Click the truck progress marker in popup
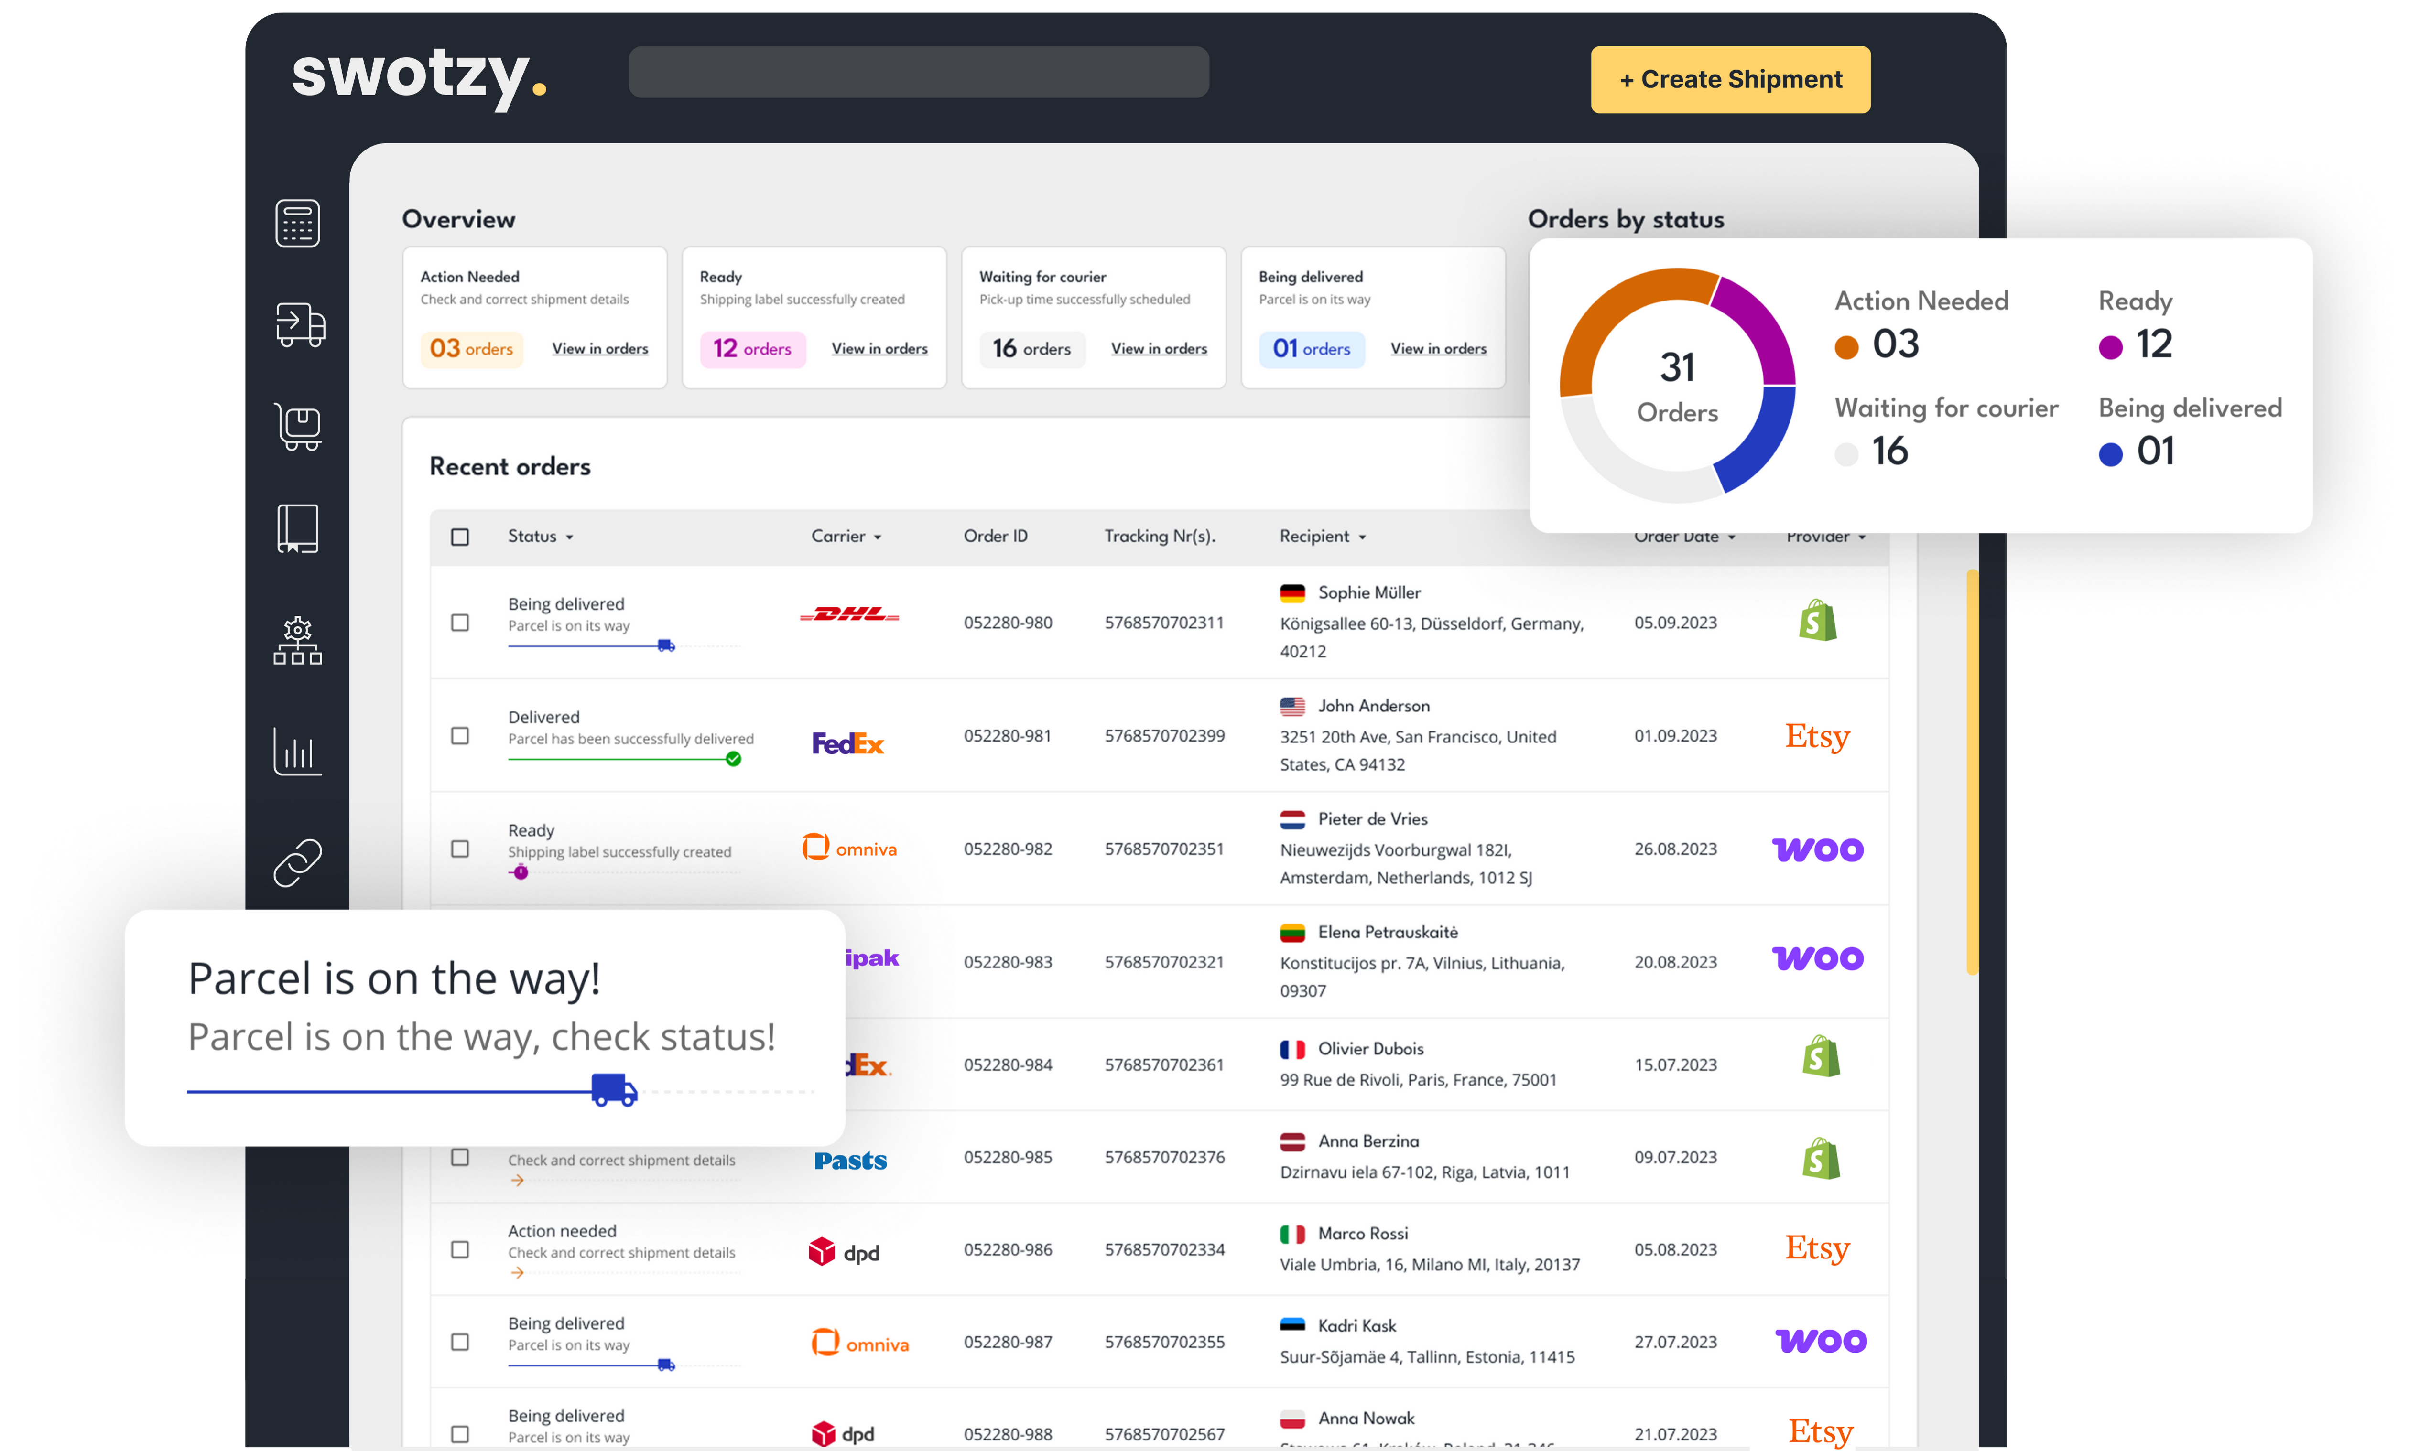This screenshot has height=1451, width=2409. click(x=614, y=1089)
